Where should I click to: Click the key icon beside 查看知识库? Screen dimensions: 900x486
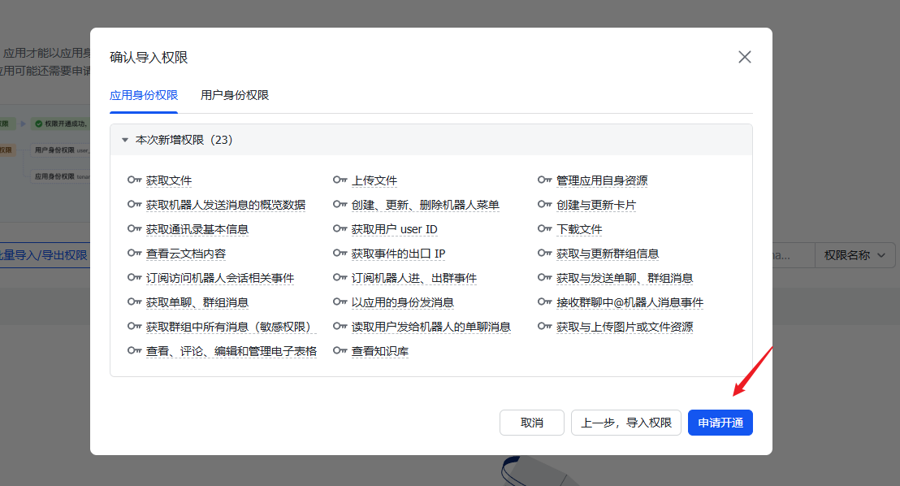pos(340,350)
